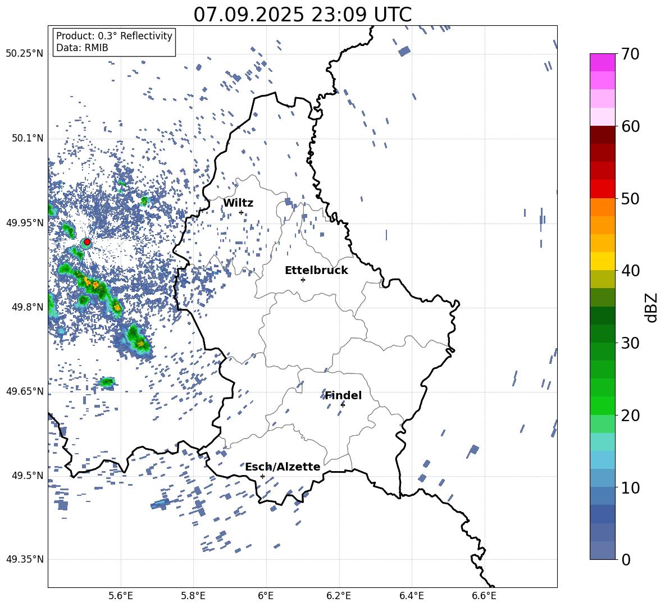Click the 6.2°E longitude label
The width and height of the screenshot is (665, 607).
click(x=339, y=596)
